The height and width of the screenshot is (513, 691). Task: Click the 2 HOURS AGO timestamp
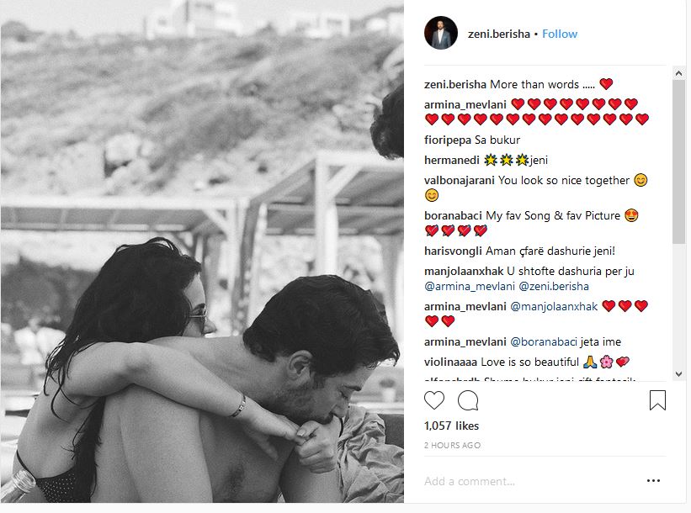click(452, 445)
